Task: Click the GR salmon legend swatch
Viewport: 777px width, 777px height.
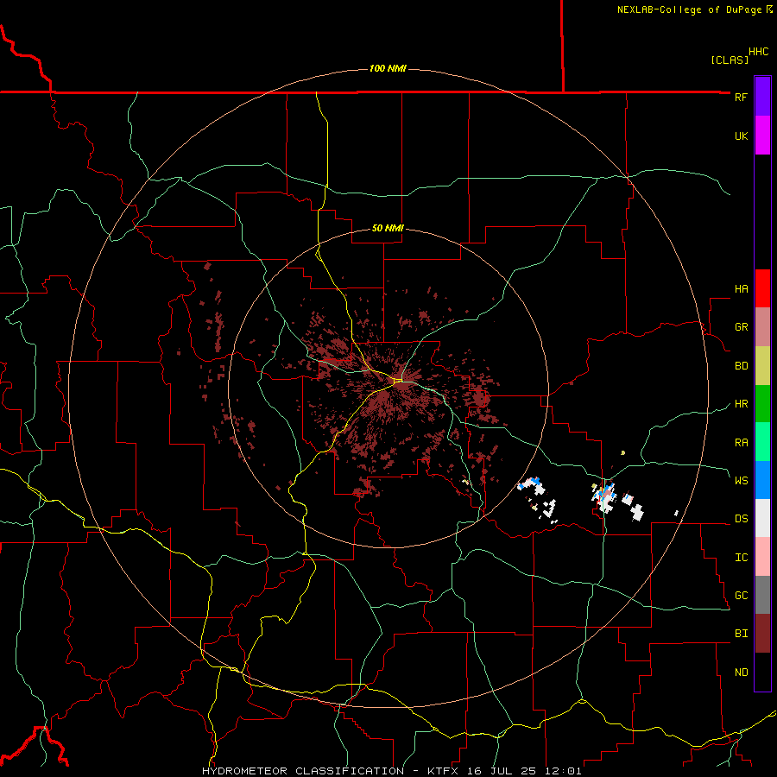Action: tap(762, 327)
